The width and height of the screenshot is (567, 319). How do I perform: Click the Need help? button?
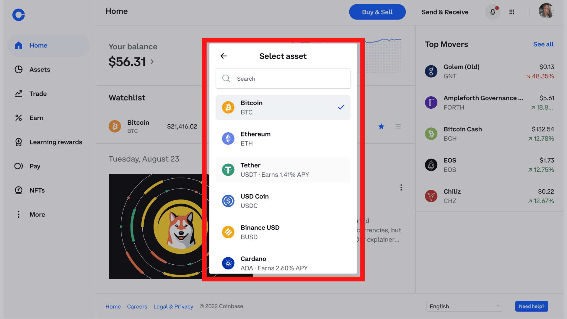coord(532,306)
